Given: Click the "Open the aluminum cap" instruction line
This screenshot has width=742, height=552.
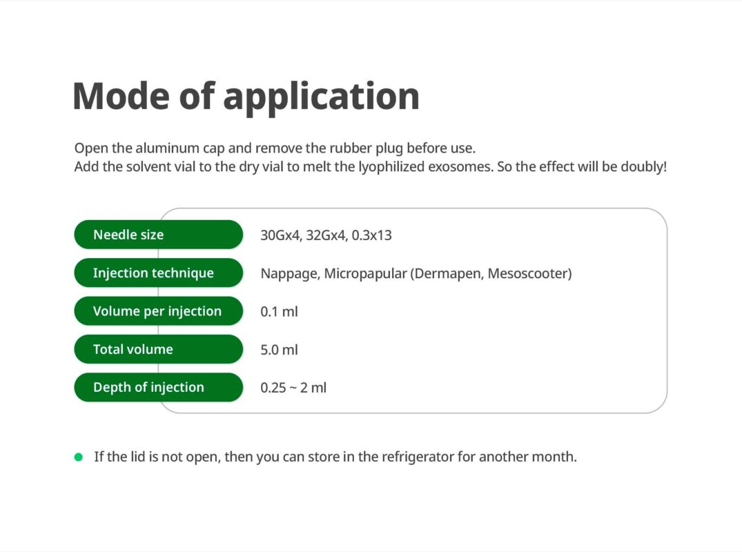Looking at the screenshot, I should [x=275, y=148].
